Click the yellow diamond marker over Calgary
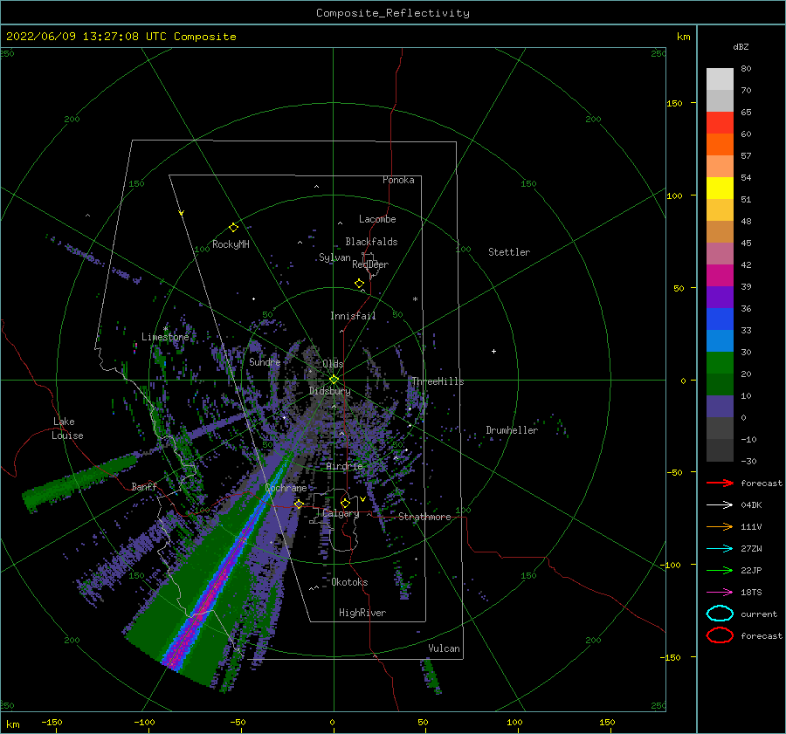 pyautogui.click(x=345, y=503)
